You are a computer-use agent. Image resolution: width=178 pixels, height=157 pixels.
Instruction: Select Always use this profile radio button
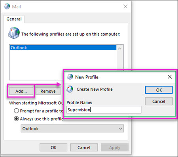coord(16,119)
